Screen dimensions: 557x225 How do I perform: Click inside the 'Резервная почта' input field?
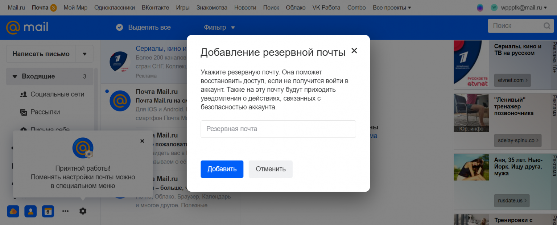pos(278,129)
